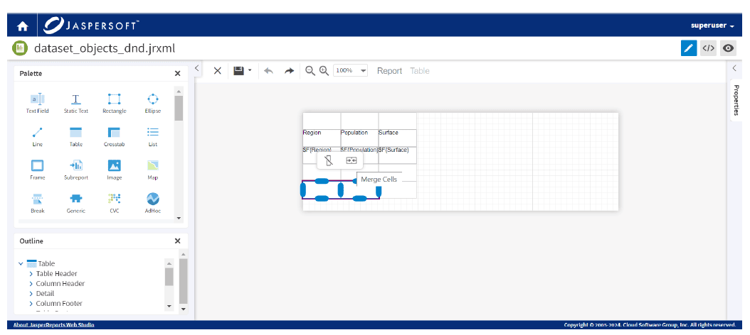Zoom in on the canvas
This screenshot has width=750, height=335.
(324, 71)
